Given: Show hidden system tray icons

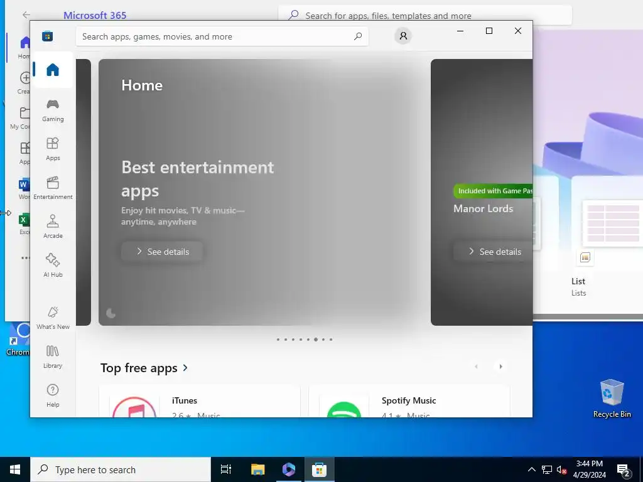Looking at the screenshot, I should 531,469.
